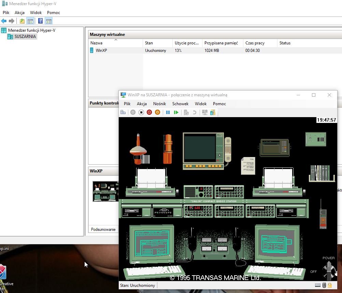Open Plik menu in WinXP connection window
The image size is (342, 293).
click(127, 103)
